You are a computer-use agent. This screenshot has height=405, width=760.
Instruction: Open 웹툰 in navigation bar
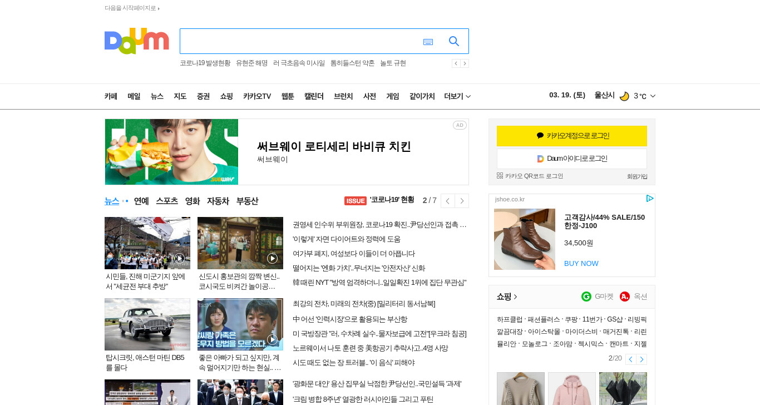pyautogui.click(x=288, y=96)
